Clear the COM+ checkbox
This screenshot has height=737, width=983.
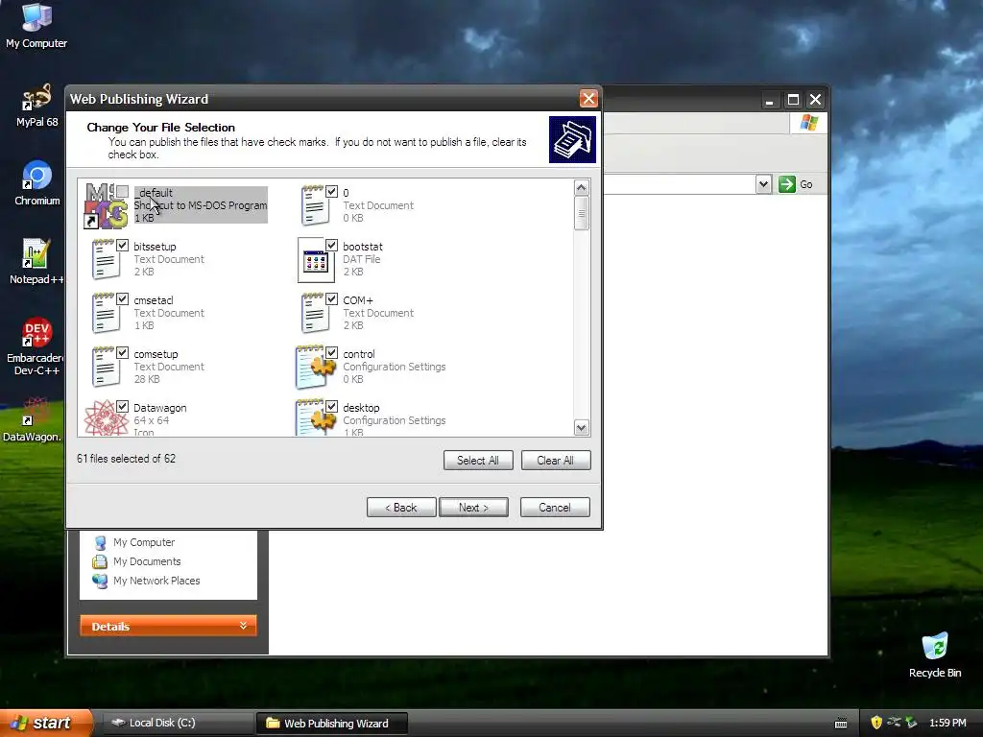click(331, 299)
